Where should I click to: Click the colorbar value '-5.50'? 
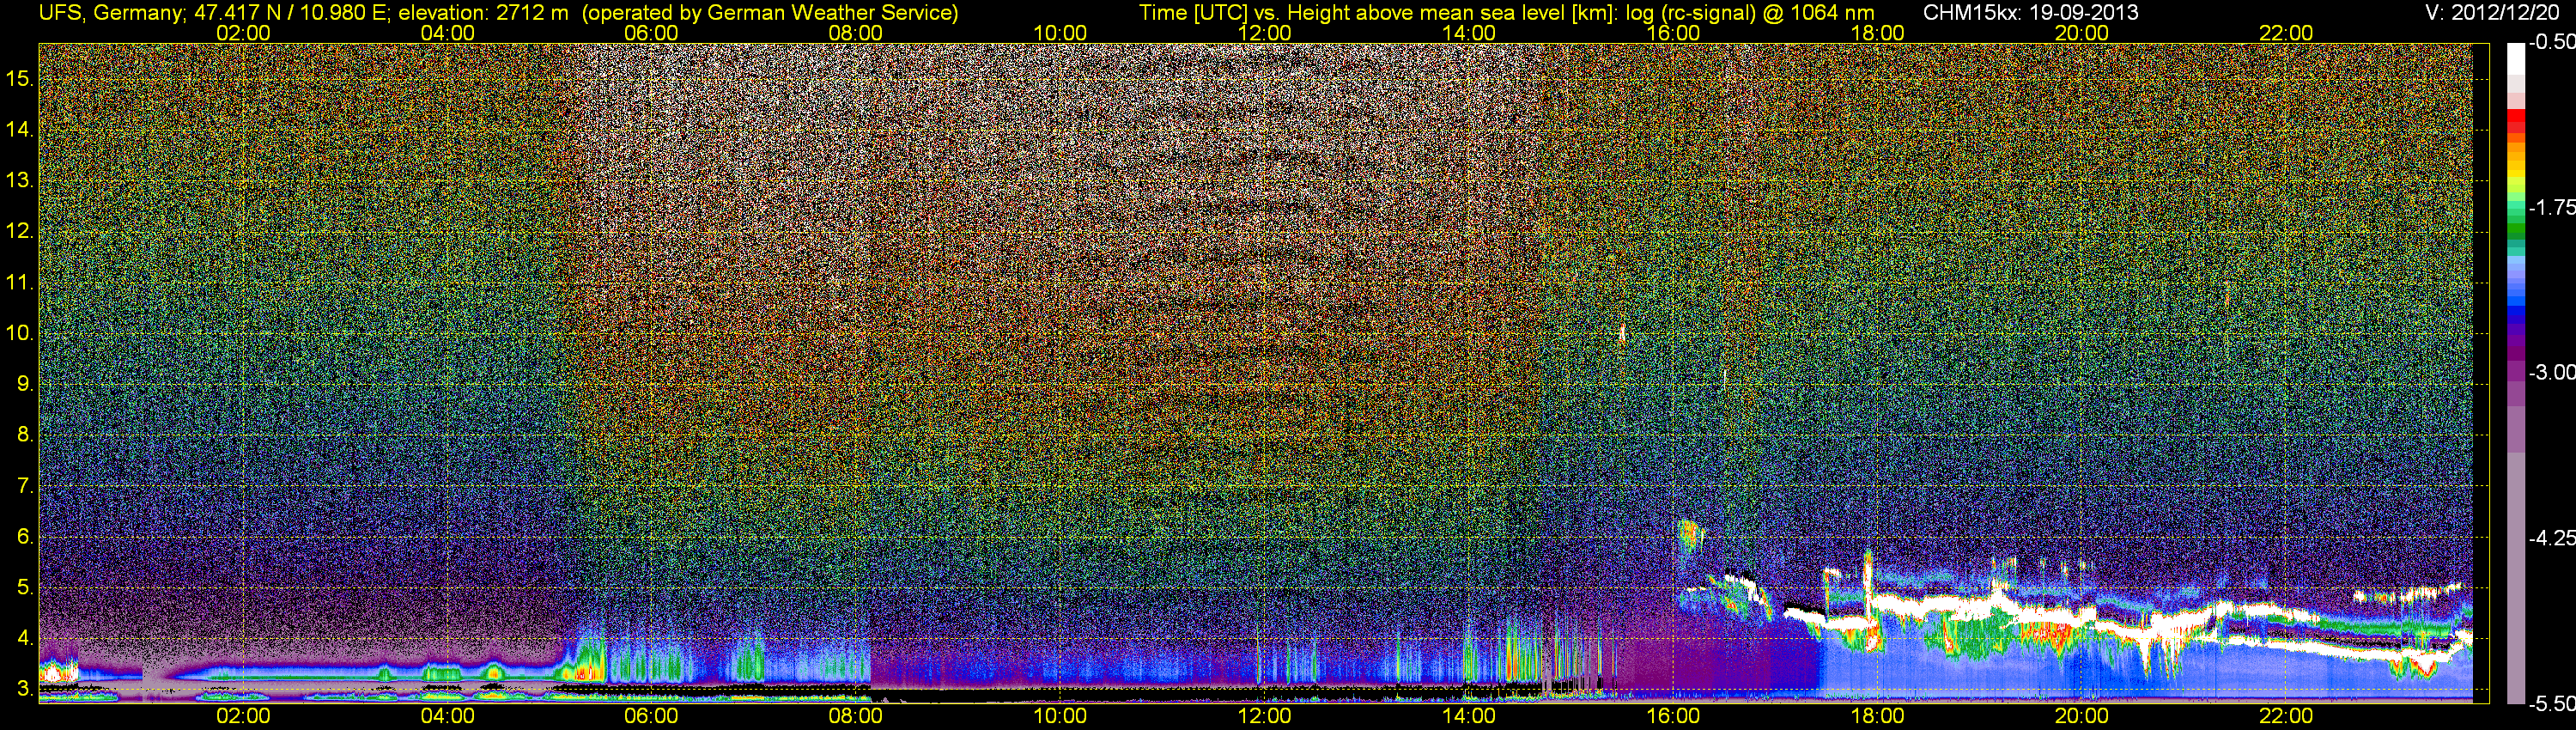click(2551, 703)
